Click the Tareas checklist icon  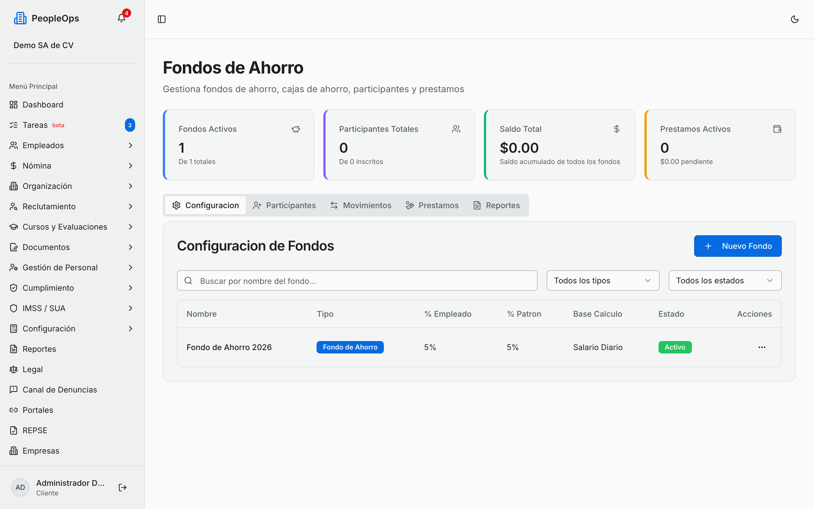point(14,125)
